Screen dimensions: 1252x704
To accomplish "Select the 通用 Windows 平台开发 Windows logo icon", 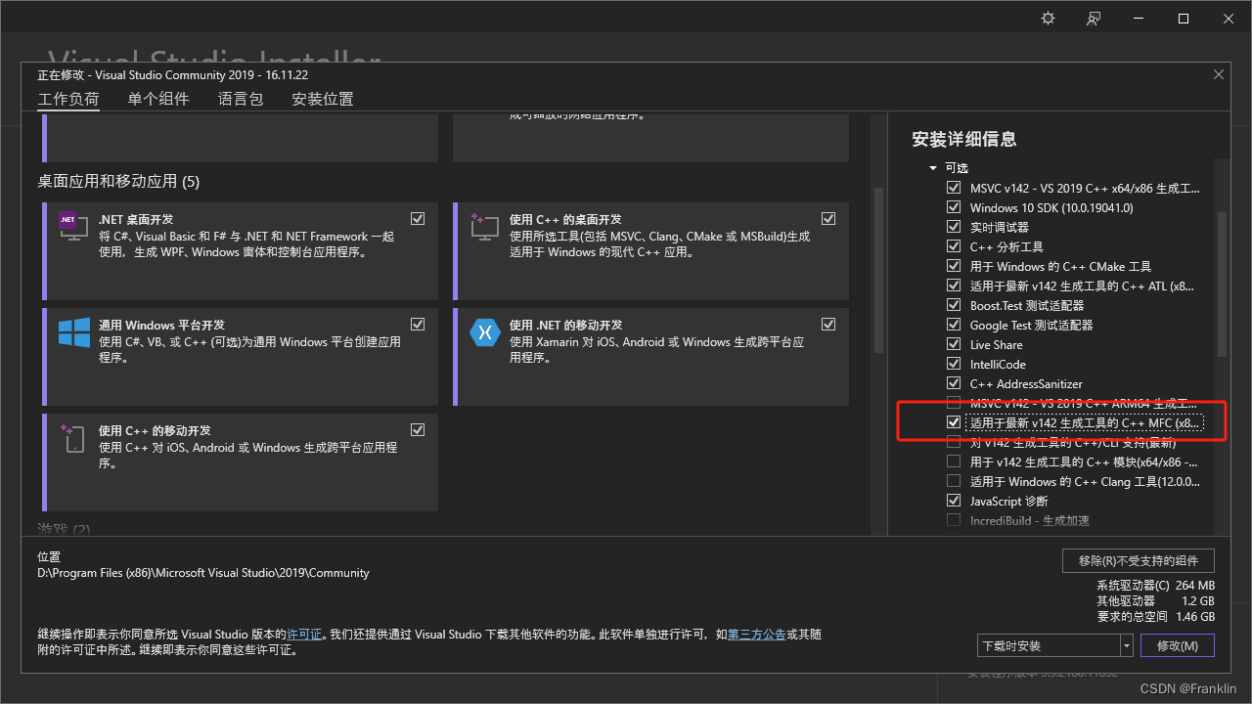I will (x=72, y=332).
